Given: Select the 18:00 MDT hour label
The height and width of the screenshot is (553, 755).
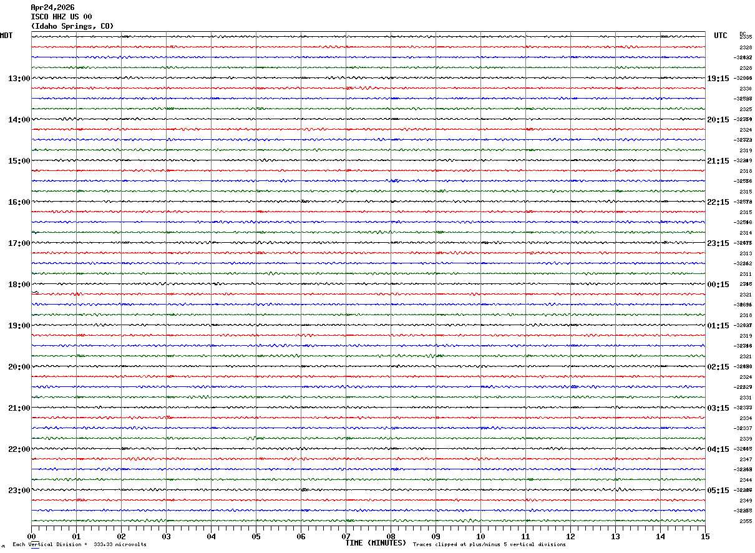Looking at the screenshot, I should pyautogui.click(x=19, y=285).
